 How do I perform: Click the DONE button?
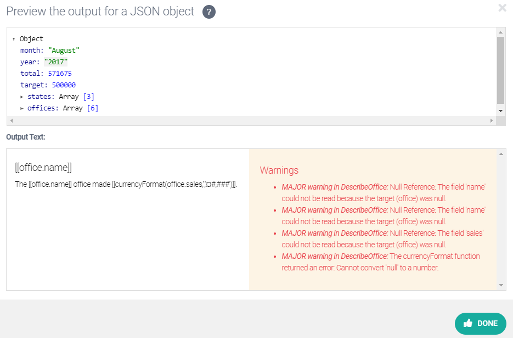481,324
